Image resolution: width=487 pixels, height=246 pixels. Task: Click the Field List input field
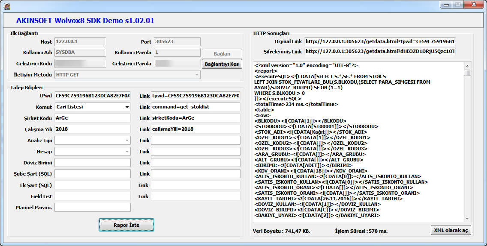[x=93, y=196]
